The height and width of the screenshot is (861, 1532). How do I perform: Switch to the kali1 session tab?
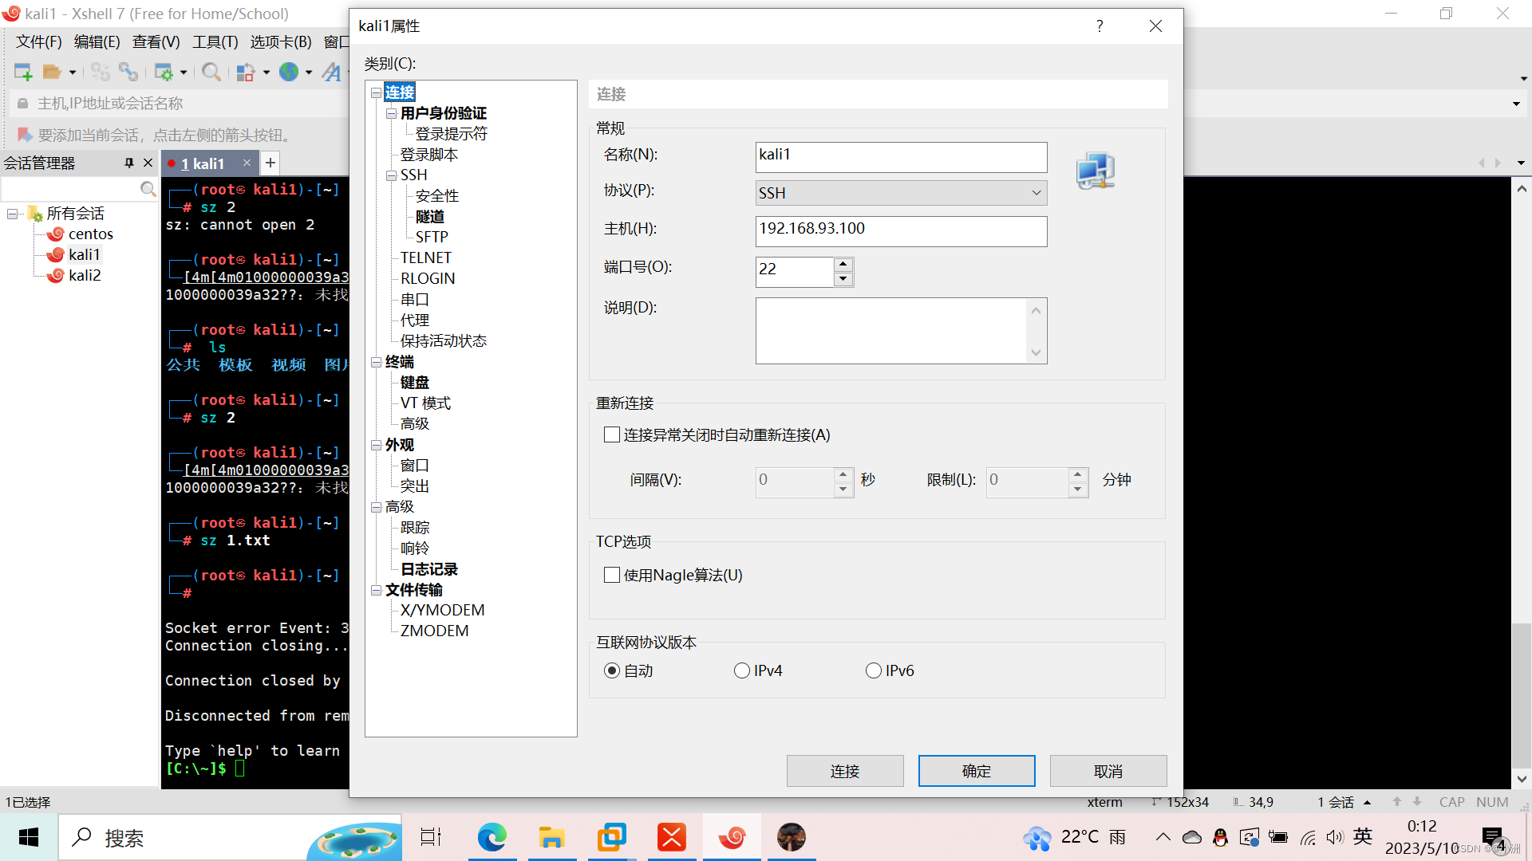click(203, 163)
